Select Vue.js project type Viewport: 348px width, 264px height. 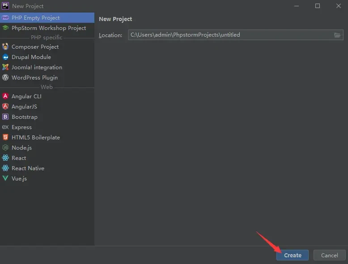47,178
